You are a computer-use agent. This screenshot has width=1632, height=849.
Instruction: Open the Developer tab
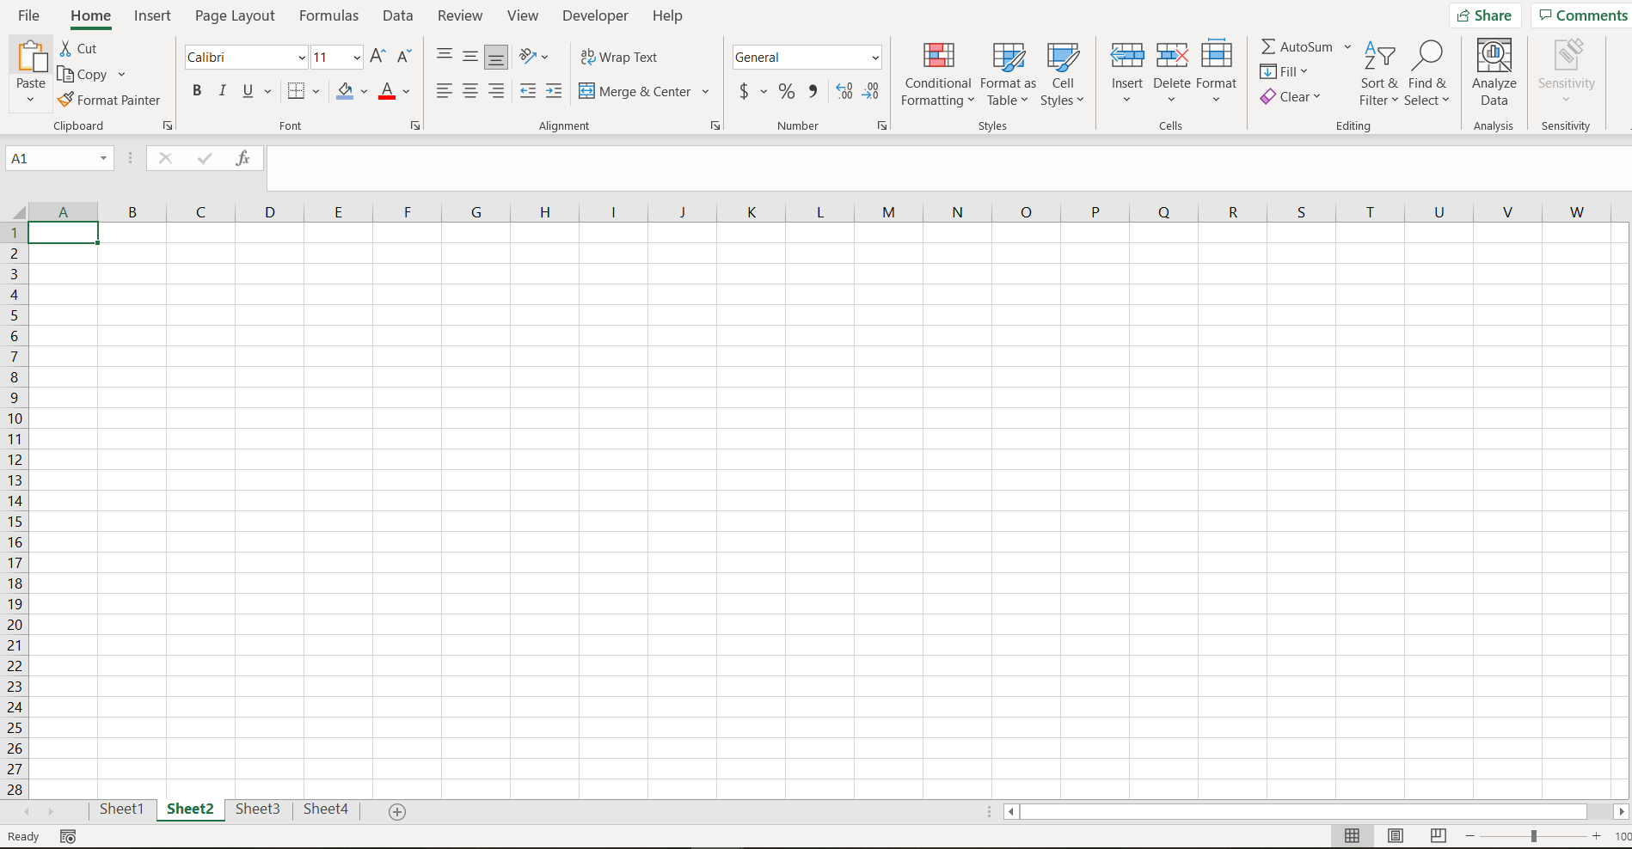595,15
